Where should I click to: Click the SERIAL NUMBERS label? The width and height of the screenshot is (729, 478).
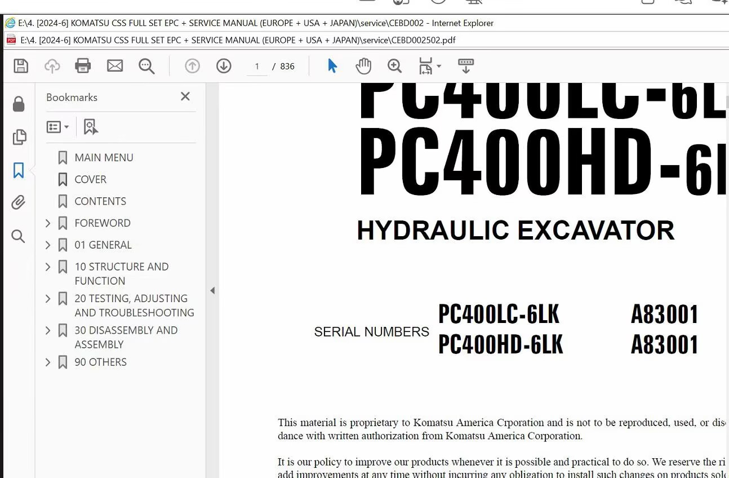tap(372, 332)
